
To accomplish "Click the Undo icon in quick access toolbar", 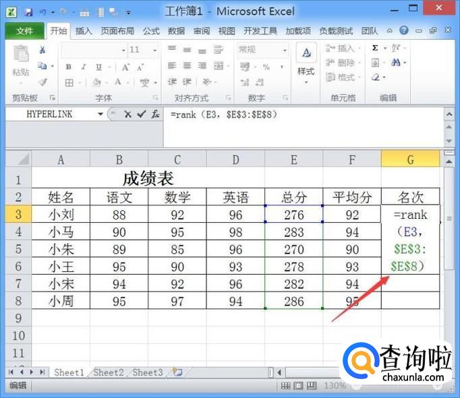I will 43,12.
